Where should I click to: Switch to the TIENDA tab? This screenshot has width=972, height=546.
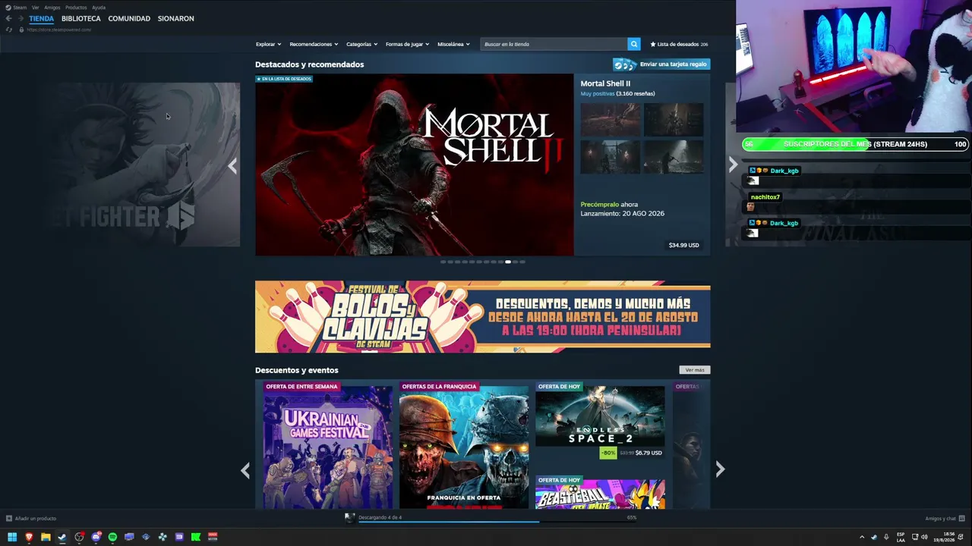point(41,18)
